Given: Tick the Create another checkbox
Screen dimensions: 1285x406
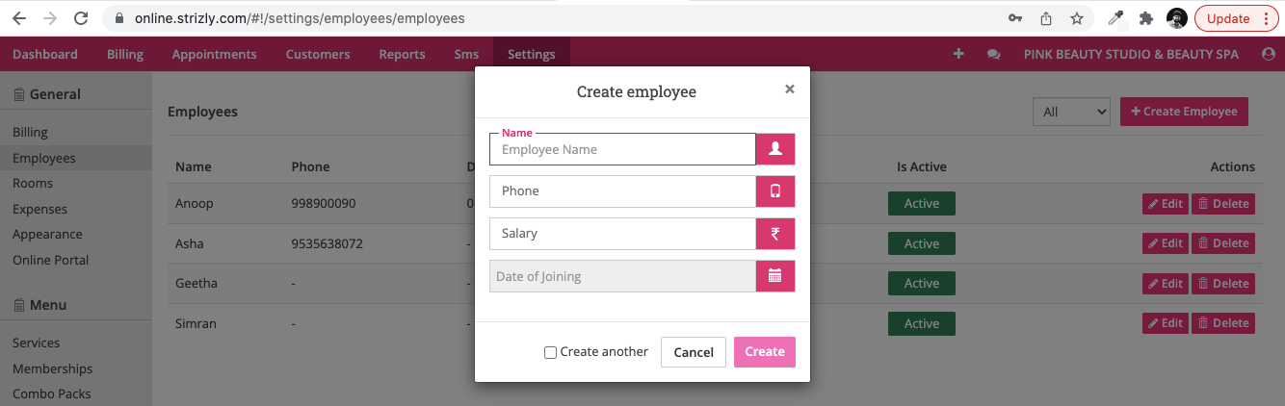Looking at the screenshot, I should click(x=551, y=352).
